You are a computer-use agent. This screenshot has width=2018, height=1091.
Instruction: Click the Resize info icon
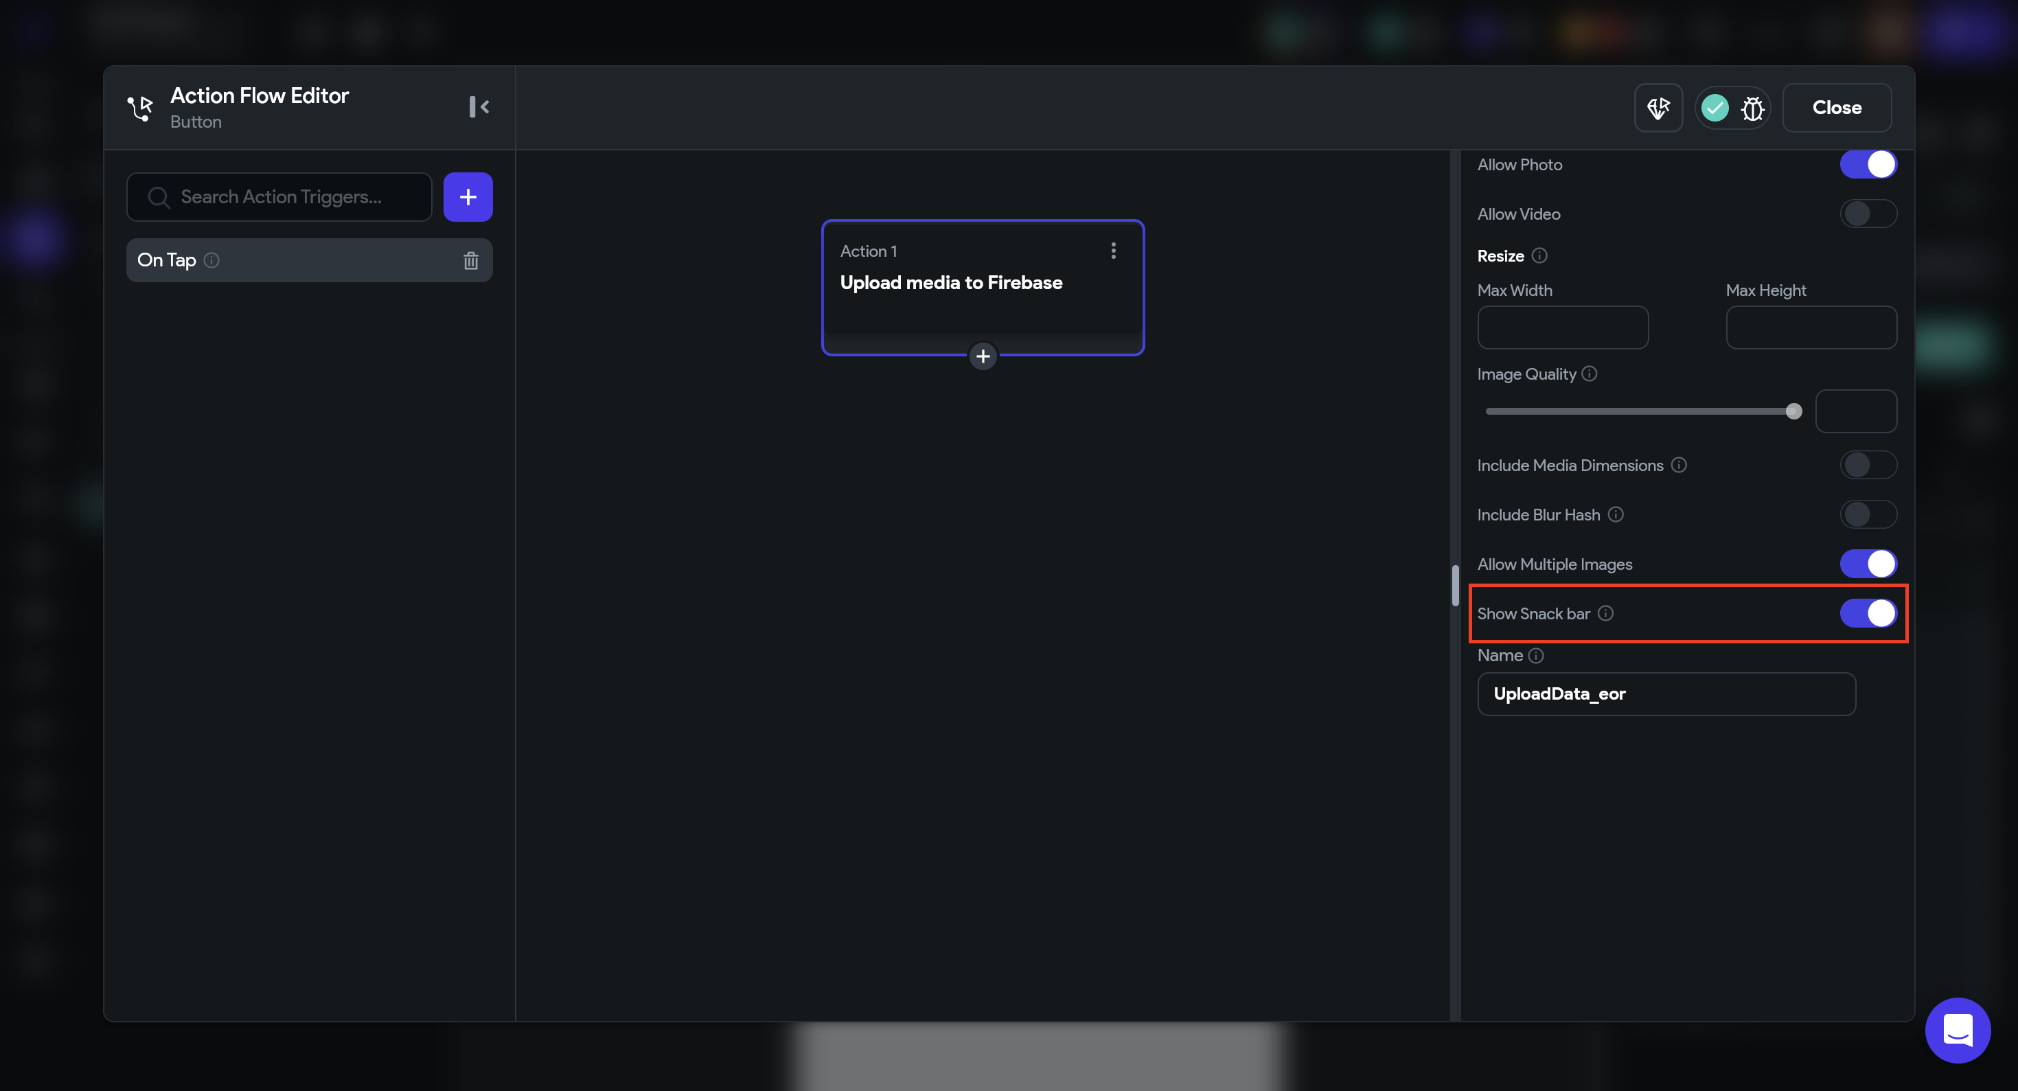[x=1539, y=256]
